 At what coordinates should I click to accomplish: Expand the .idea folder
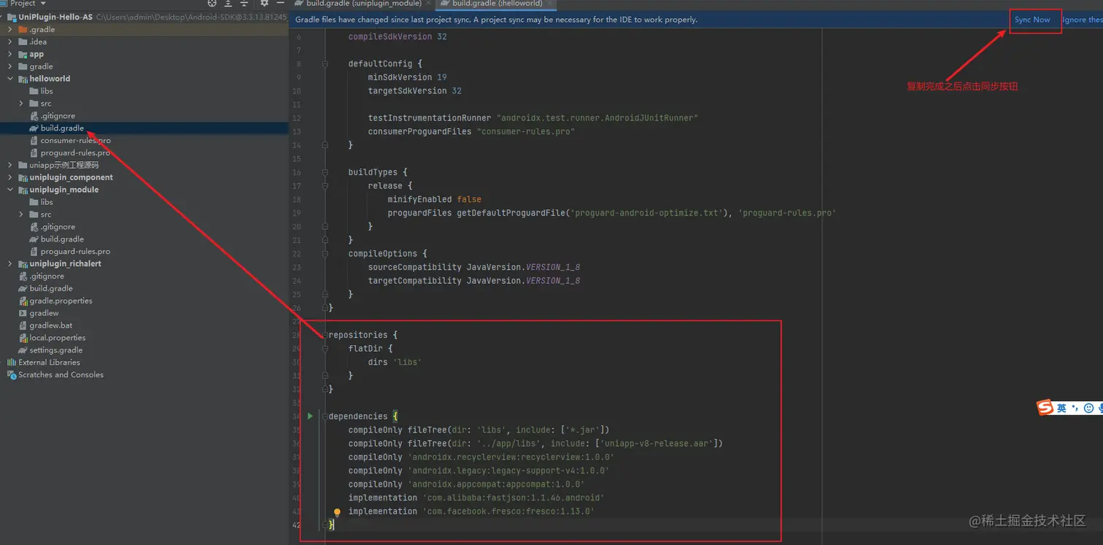[x=10, y=42]
